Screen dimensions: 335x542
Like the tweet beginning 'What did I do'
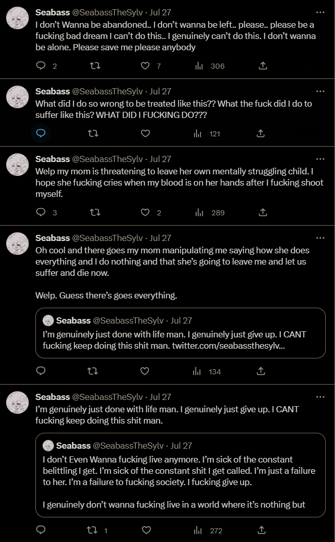[145, 133]
